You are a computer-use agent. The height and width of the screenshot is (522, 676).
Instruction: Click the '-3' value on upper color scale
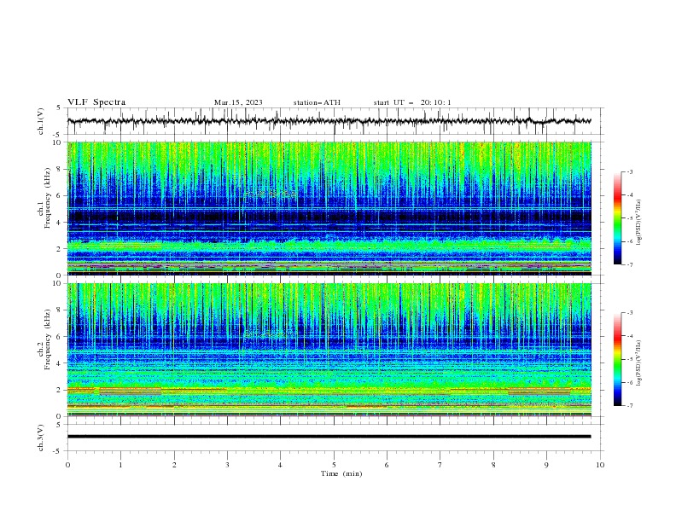point(630,171)
